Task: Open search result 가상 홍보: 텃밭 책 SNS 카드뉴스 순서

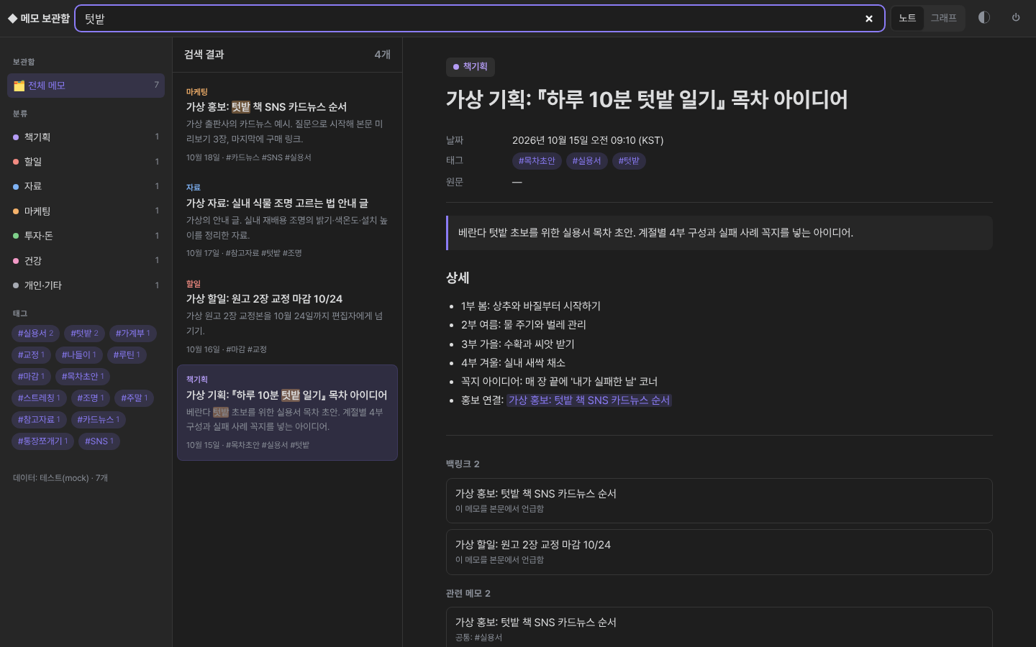Action: pos(287,124)
